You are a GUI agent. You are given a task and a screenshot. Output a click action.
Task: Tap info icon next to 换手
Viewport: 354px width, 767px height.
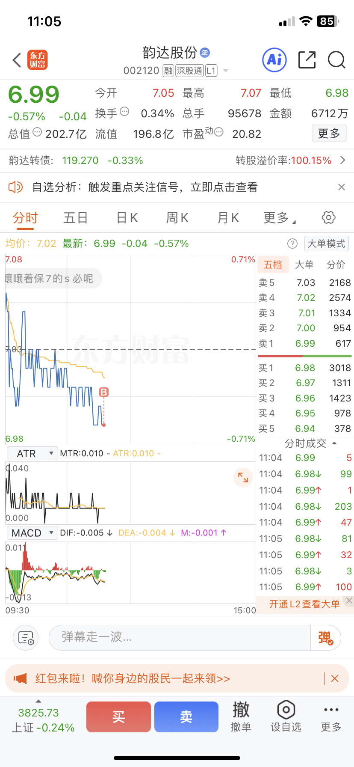click(124, 112)
